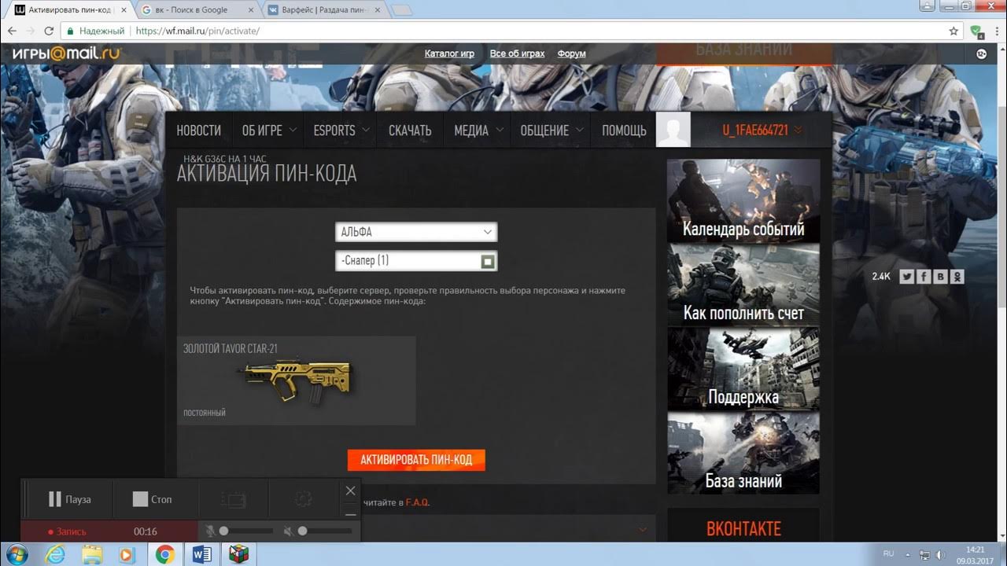Open the АЛЬФА server dropdown
The width and height of the screenshot is (1007, 566).
click(x=416, y=232)
